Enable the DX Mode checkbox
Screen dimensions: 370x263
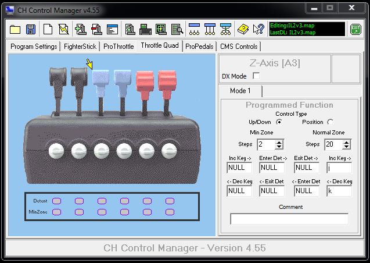coord(256,76)
